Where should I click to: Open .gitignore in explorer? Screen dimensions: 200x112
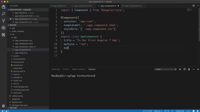(x=16, y=99)
